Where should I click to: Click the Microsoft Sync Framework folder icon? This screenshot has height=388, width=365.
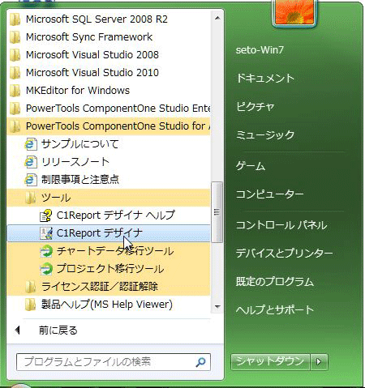coord(15,37)
